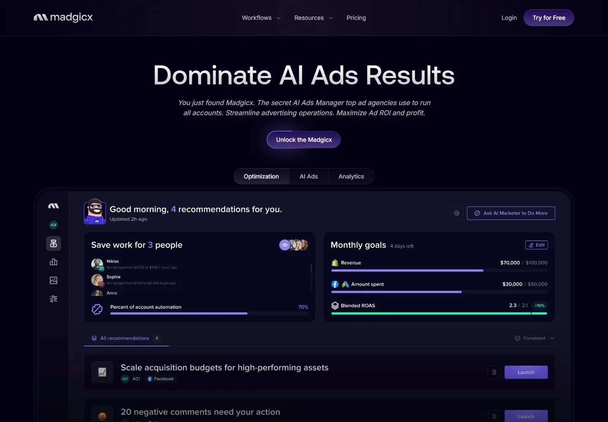Click the Amount spent progress bar
608x422 pixels.
click(x=439, y=292)
